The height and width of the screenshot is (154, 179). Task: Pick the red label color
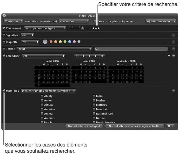click(51, 42)
